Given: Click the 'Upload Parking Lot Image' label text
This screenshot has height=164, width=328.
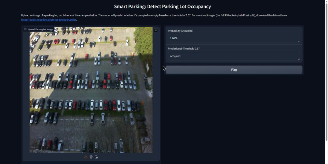Looking at the screenshot, I should [40, 29].
